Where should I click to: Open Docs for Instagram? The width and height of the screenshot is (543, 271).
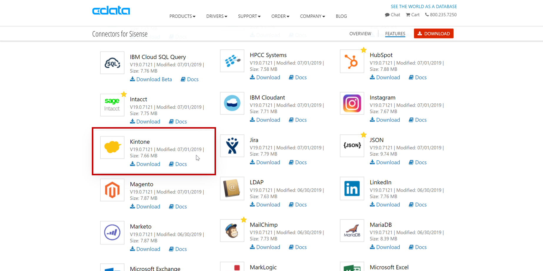pyautogui.click(x=418, y=120)
